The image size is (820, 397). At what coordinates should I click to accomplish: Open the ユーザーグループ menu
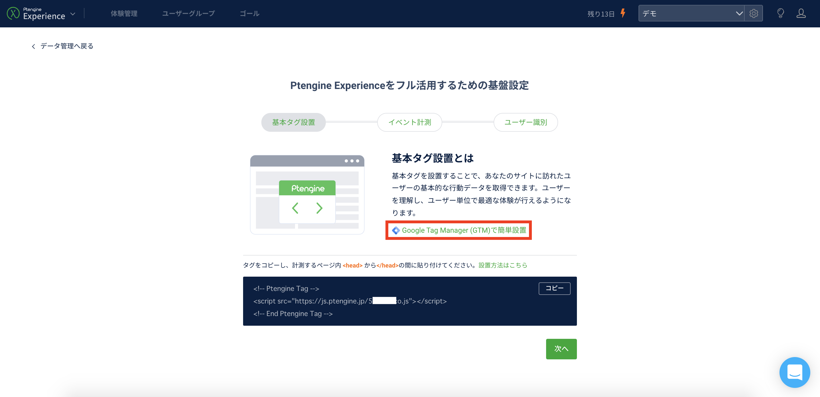click(188, 14)
